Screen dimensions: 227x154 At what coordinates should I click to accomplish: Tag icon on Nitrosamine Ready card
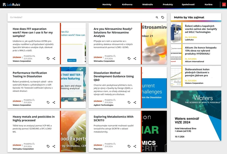click(x=129, y=59)
